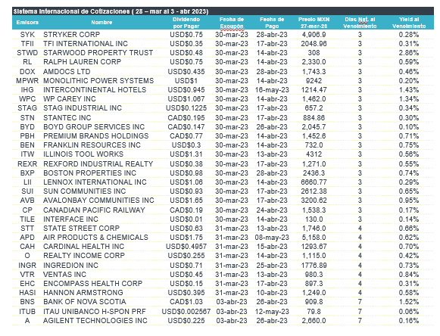Select the USD$0.4957 dividend cell
Viewport: 440px width, 336px height.
[x=186, y=247]
